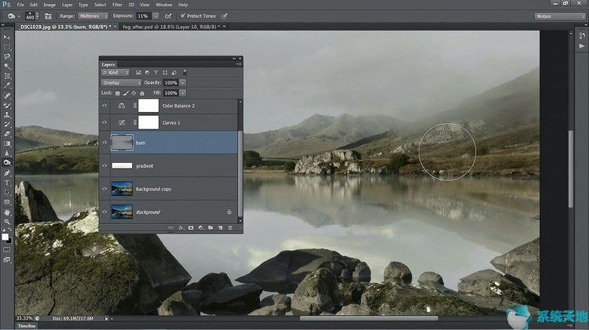The width and height of the screenshot is (589, 330).
Task: Select the Gradient tool
Action: coord(7,143)
